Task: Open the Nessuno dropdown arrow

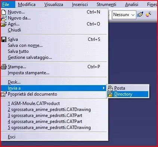Action: pos(133,15)
